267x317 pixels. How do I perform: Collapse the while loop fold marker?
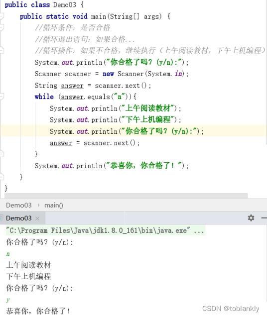1,97
